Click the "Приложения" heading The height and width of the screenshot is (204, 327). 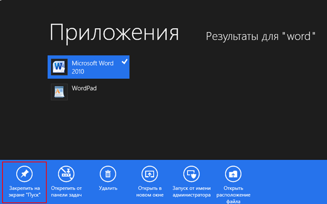tap(114, 33)
